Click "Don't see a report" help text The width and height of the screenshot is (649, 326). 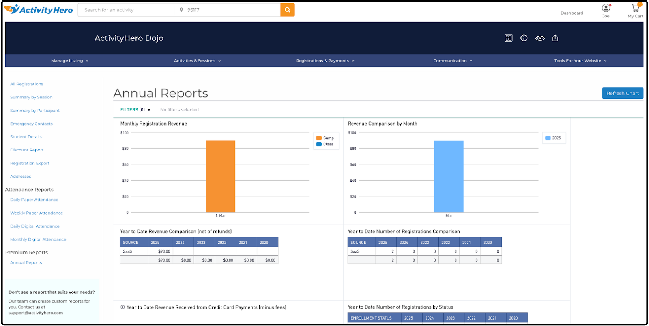tap(52, 292)
